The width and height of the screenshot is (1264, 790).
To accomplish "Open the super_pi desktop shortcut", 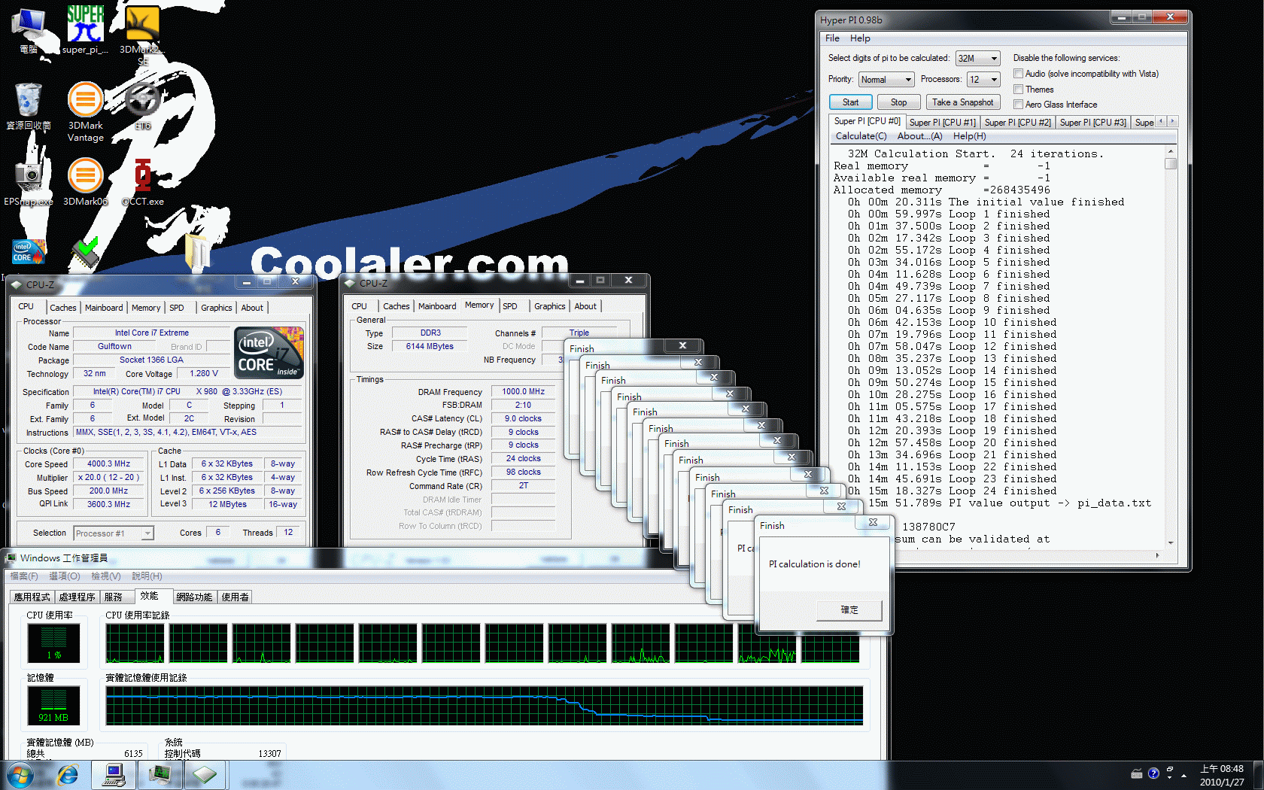I will pyautogui.click(x=85, y=29).
